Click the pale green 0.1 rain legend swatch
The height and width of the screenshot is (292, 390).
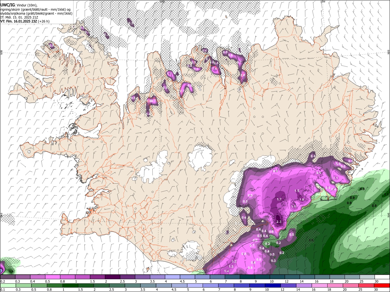tap(8, 285)
